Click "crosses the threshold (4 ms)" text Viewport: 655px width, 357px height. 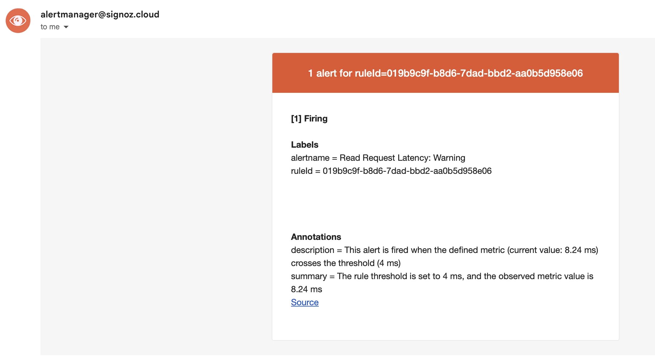(x=346, y=263)
